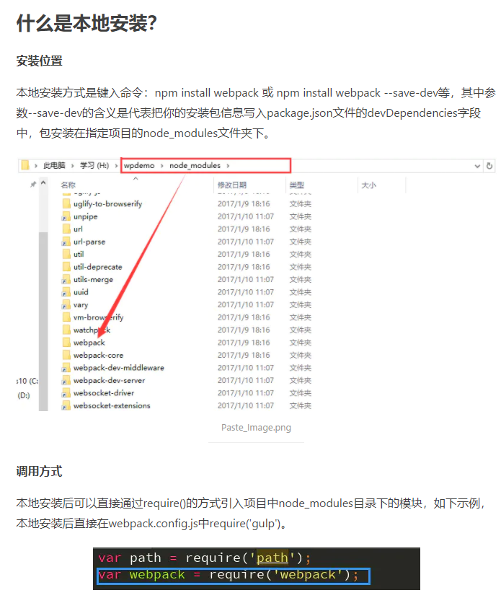Go to 此电脑 in the breadcrumb
This screenshot has width=501, height=603.
tap(54, 165)
